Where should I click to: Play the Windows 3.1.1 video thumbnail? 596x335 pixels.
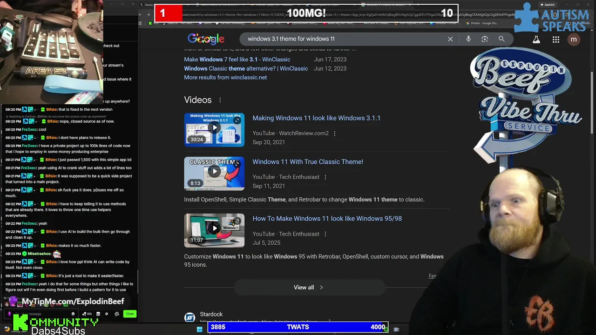[214, 130]
